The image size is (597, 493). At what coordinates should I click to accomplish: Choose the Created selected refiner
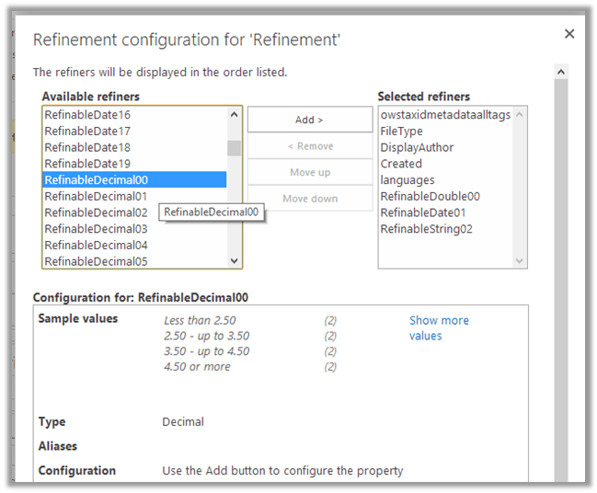(x=401, y=164)
